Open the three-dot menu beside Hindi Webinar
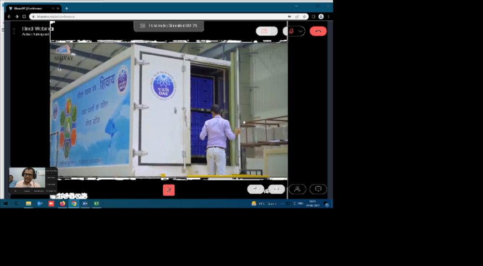Screen dimensions: 483x266 (14, 31)
